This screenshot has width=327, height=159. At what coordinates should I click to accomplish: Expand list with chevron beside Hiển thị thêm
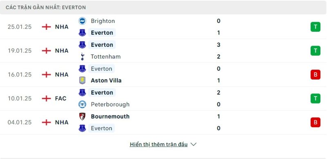(193, 144)
